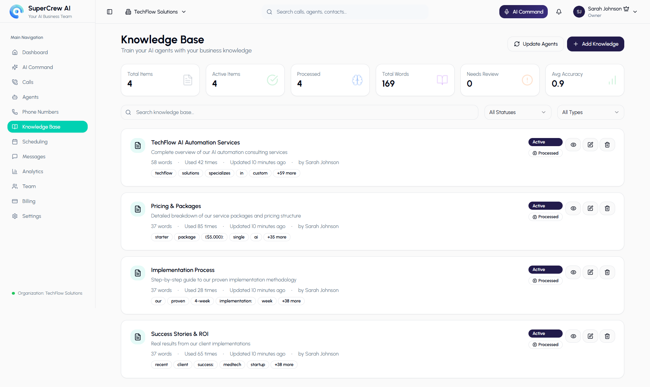Screen dimensions: 650x387
Task: Click the SuperCrew AI logo
Action: (17, 12)
